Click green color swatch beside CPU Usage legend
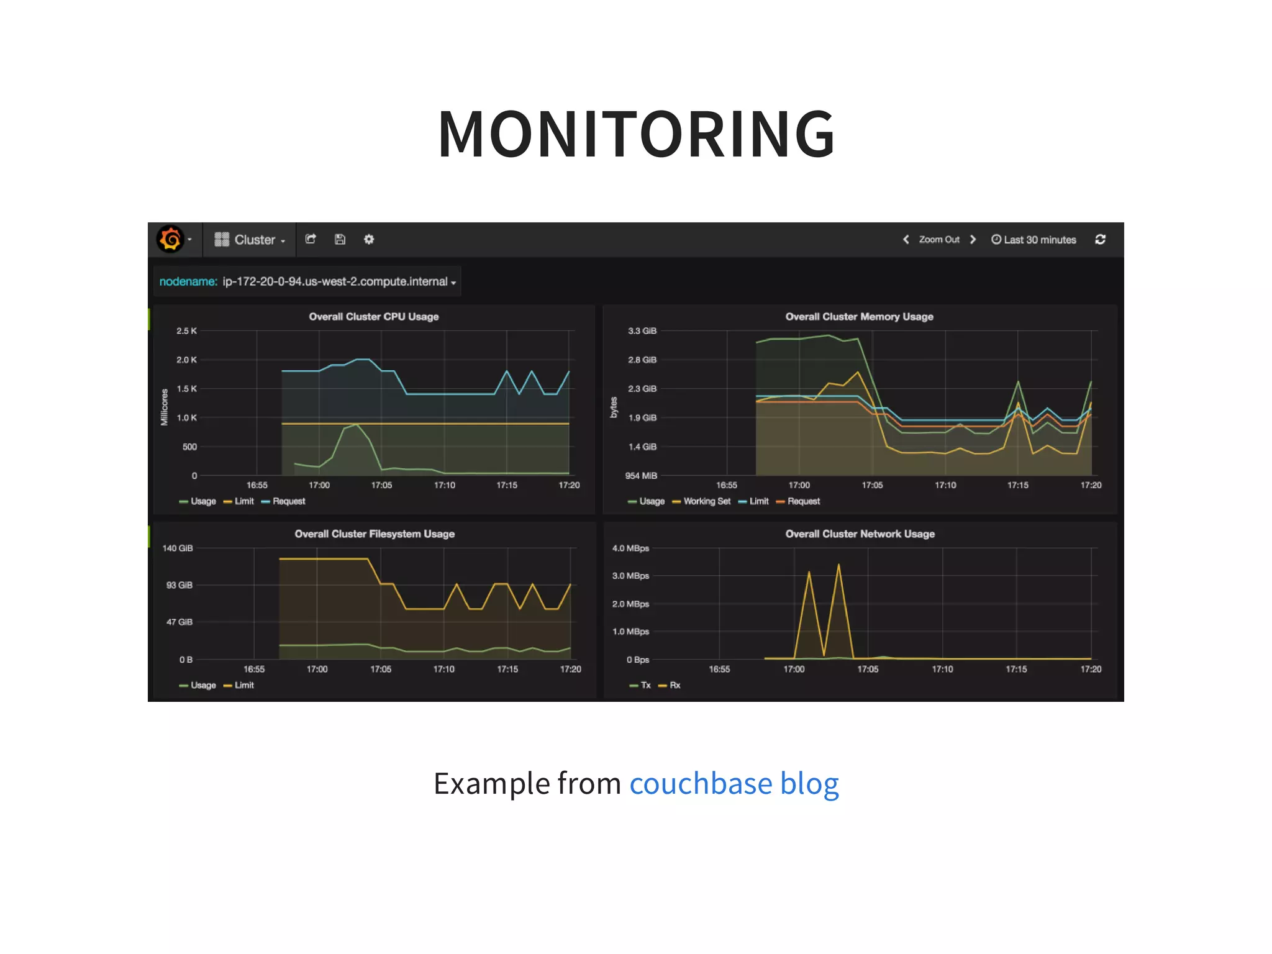 183,502
